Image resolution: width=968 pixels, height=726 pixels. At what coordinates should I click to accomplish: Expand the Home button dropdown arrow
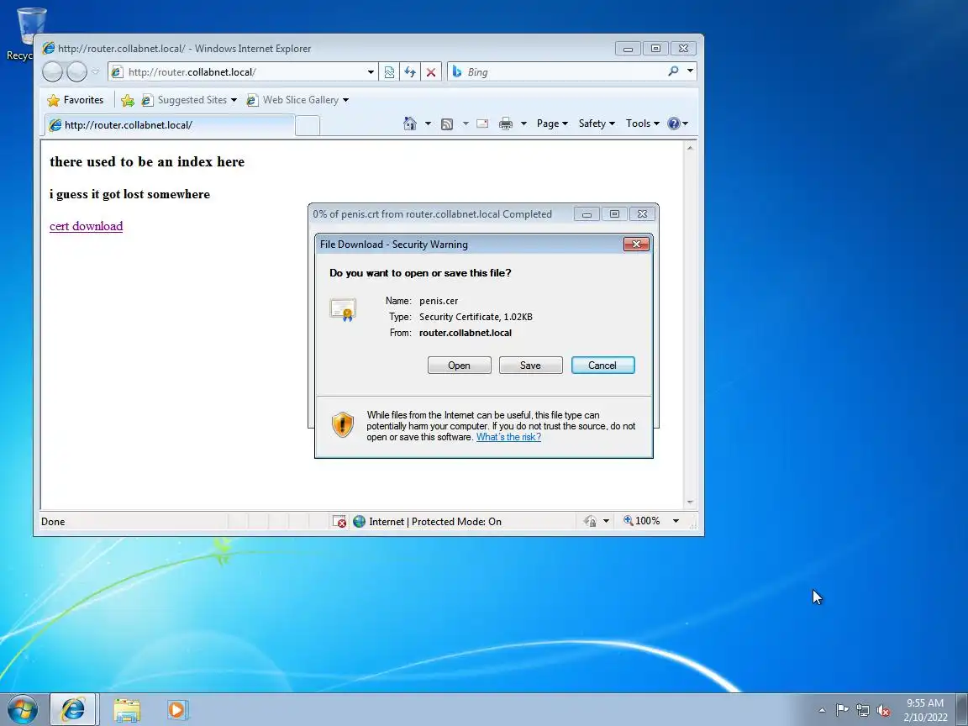pyautogui.click(x=428, y=124)
